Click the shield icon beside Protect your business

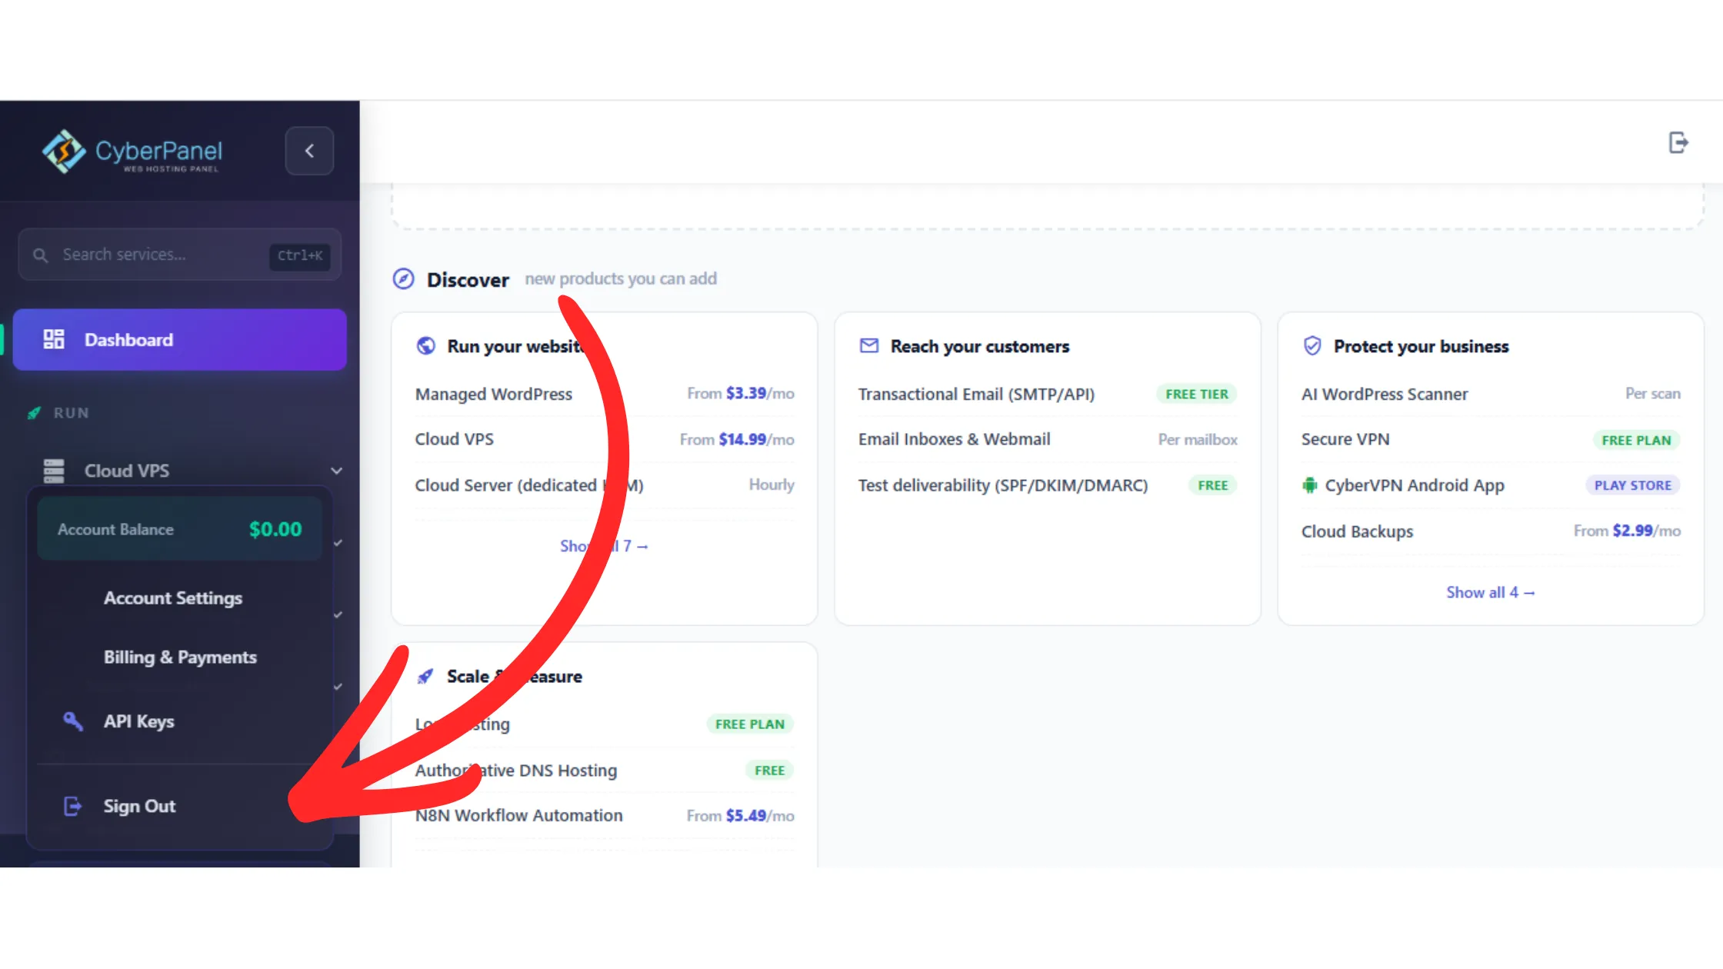click(1312, 346)
